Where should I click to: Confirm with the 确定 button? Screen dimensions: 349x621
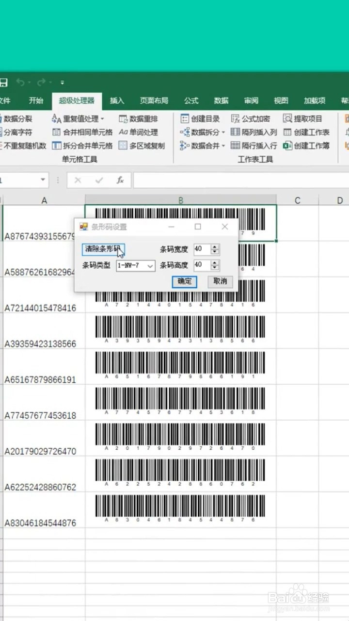(184, 281)
